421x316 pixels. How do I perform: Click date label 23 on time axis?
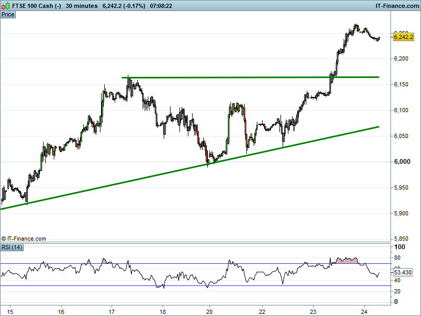point(313,311)
